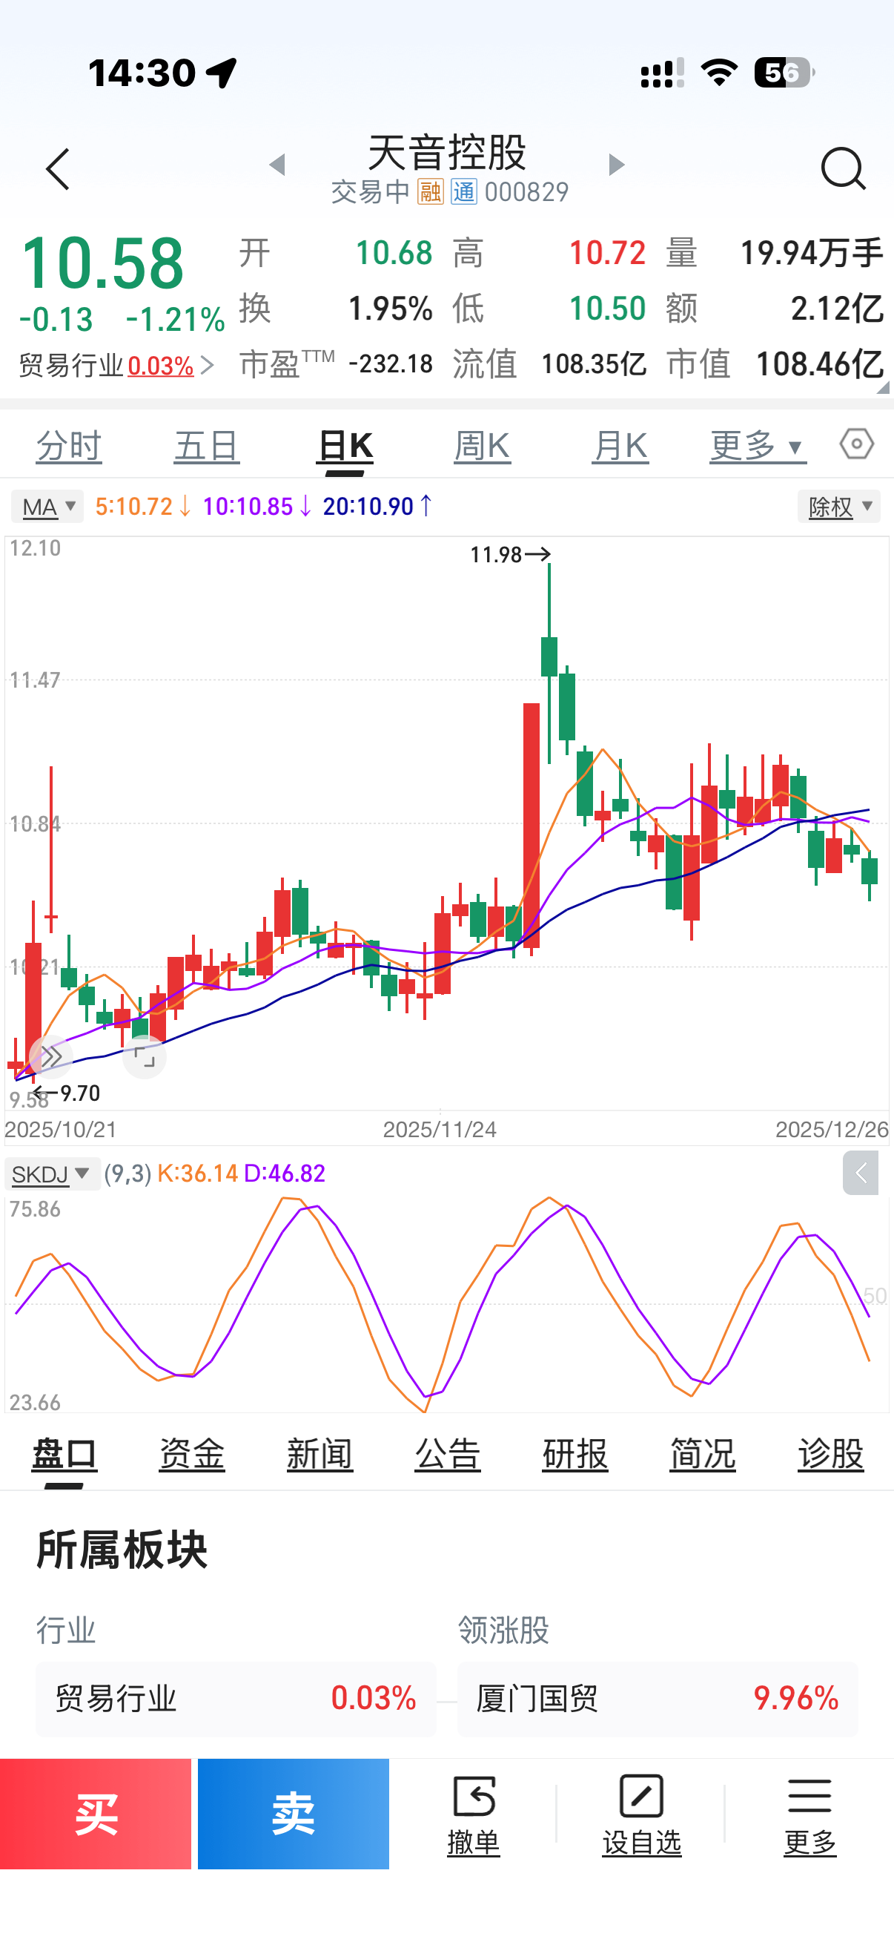Tap the 0.03% sector change link
Image resolution: width=894 pixels, height=1945 pixels.
tap(161, 366)
